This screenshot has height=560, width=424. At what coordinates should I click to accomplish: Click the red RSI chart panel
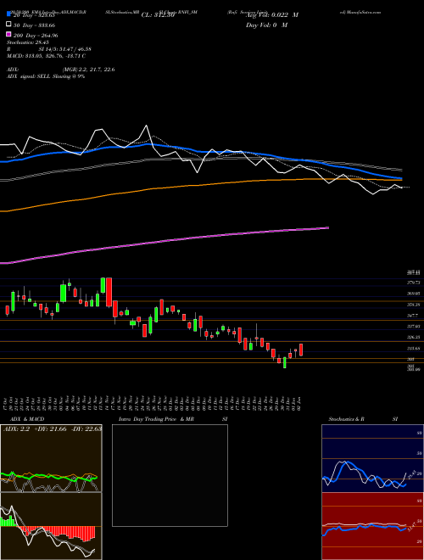[372, 526]
